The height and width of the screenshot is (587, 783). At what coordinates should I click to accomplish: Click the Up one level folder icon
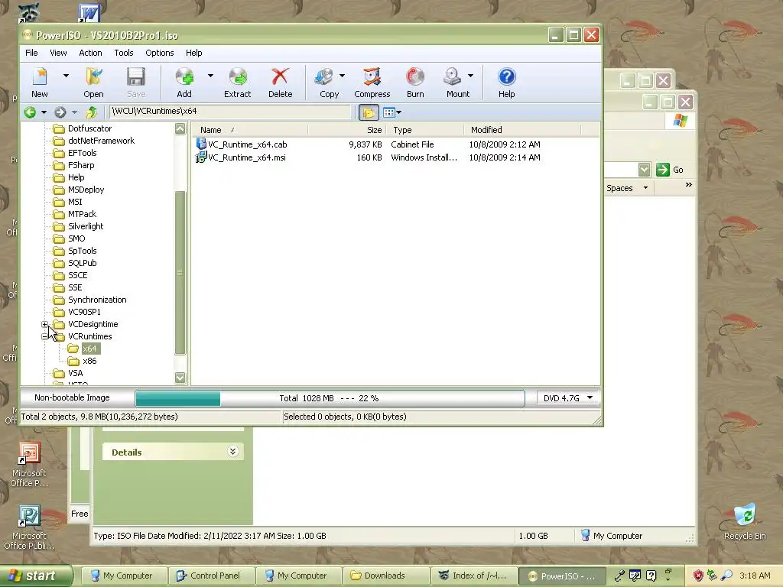[x=92, y=112]
